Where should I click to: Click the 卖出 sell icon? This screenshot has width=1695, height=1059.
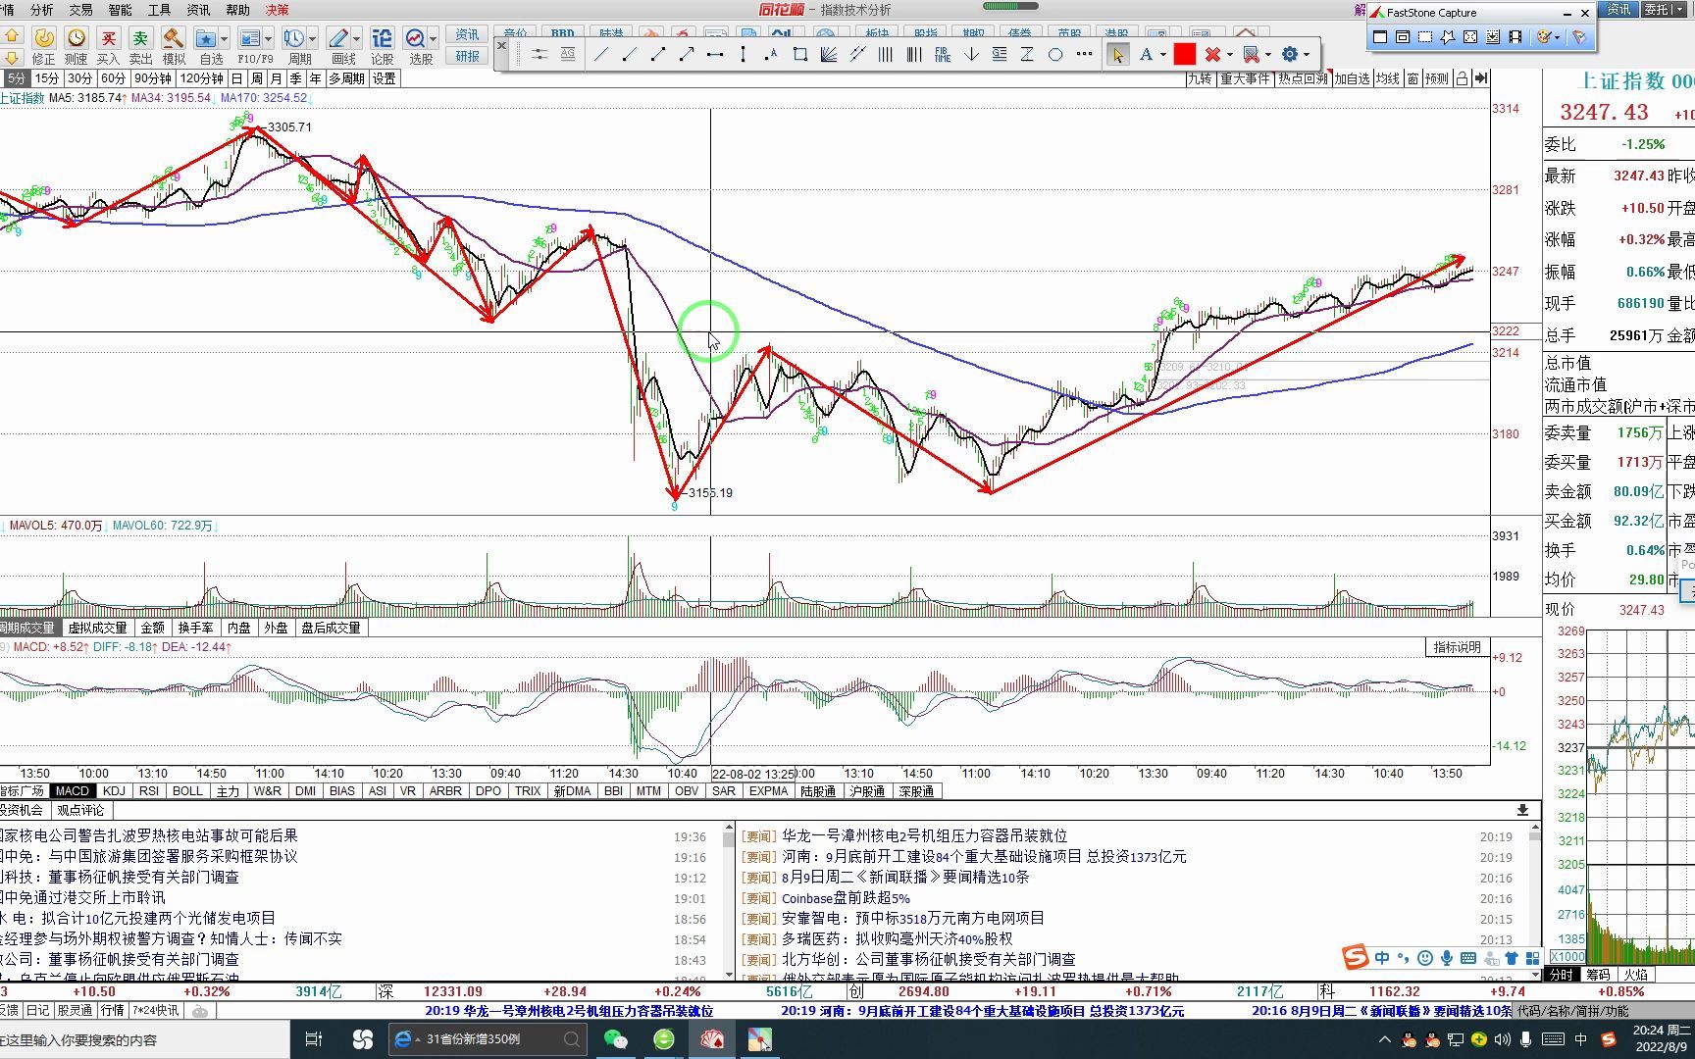tap(140, 38)
